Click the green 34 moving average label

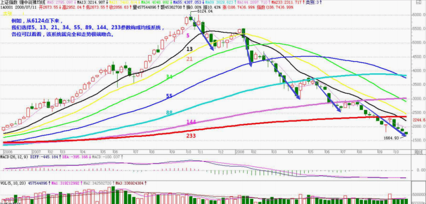[169, 77]
